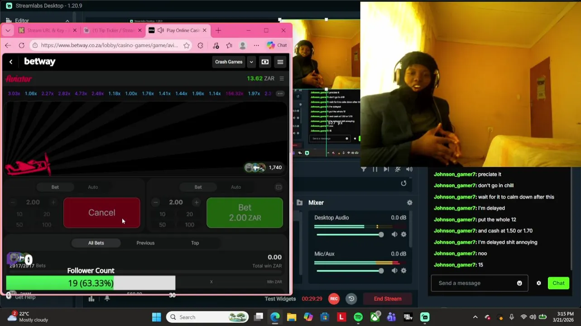The width and height of the screenshot is (581, 326).
Task: Open the emoji picker in chat box
Action: click(x=519, y=283)
